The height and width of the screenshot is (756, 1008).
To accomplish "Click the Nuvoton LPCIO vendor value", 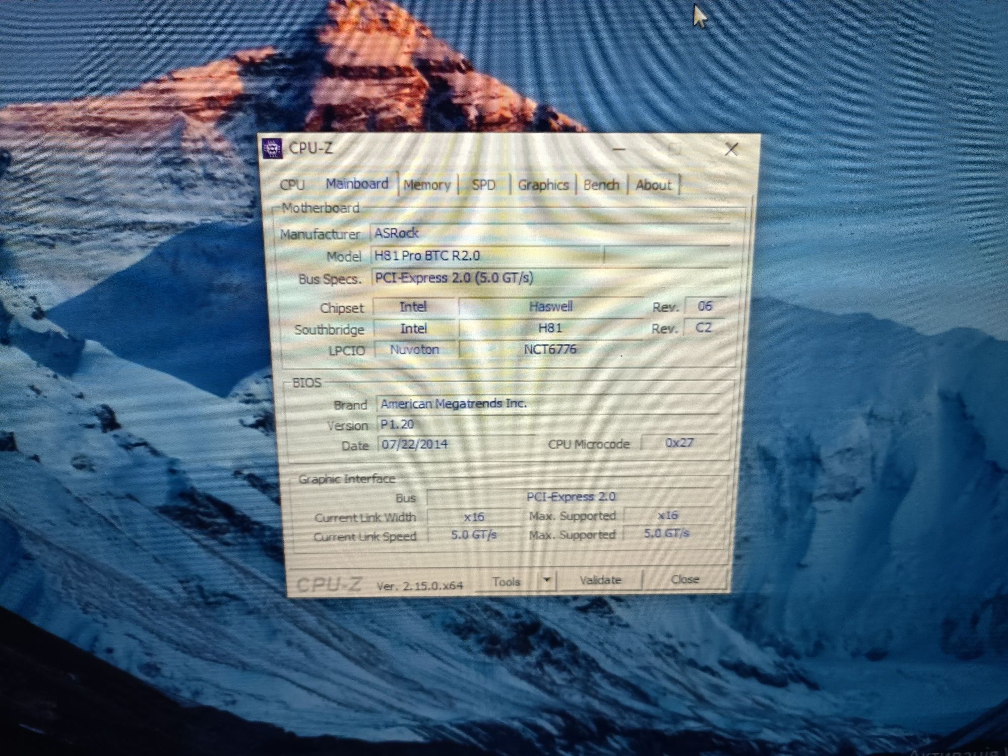I will 415,349.
